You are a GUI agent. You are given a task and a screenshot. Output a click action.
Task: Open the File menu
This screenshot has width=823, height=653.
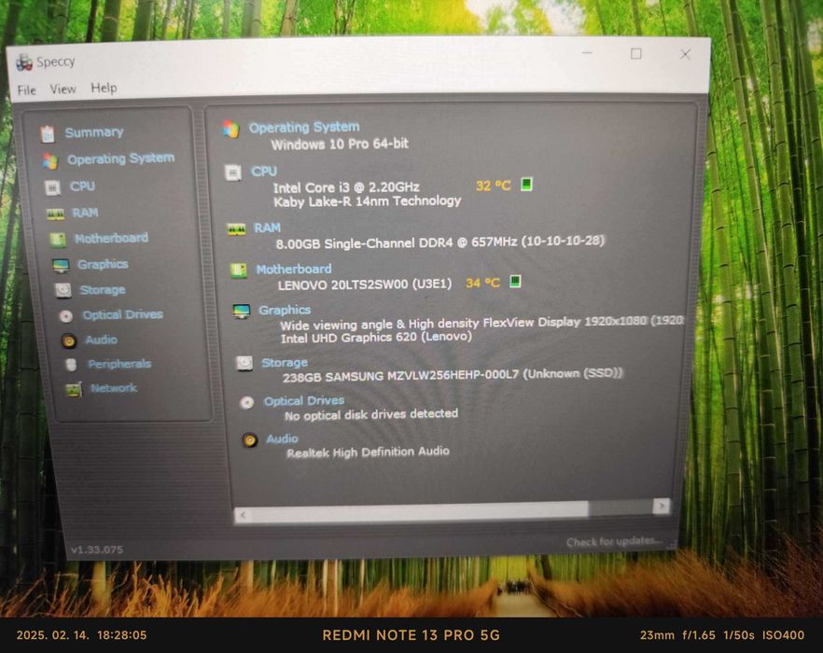[x=27, y=90]
